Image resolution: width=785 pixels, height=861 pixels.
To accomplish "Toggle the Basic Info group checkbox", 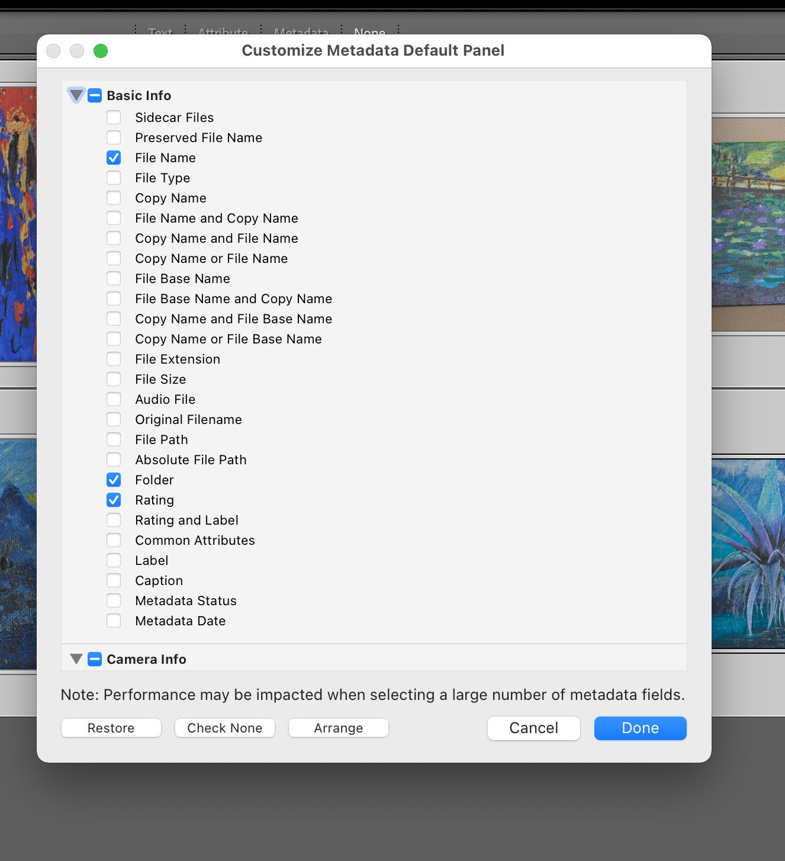I will [x=95, y=95].
